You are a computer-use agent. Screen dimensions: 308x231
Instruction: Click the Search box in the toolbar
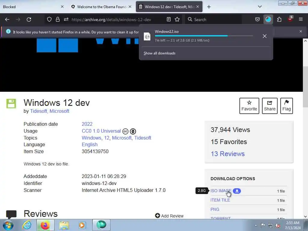tap(213, 20)
